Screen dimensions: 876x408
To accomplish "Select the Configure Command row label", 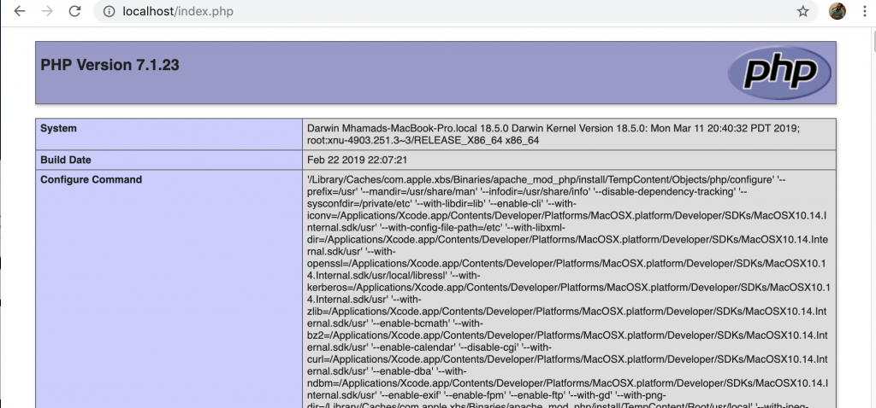I will point(91,179).
